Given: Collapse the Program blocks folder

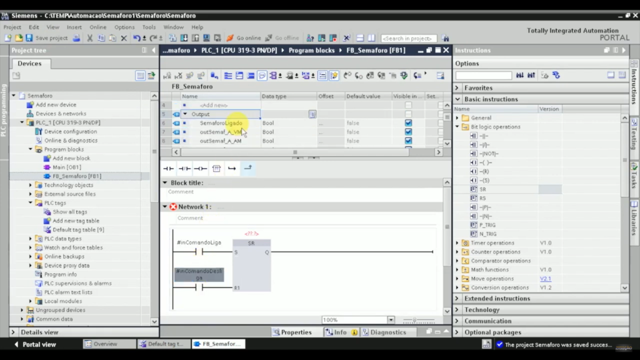Looking at the screenshot, I should 31,149.
